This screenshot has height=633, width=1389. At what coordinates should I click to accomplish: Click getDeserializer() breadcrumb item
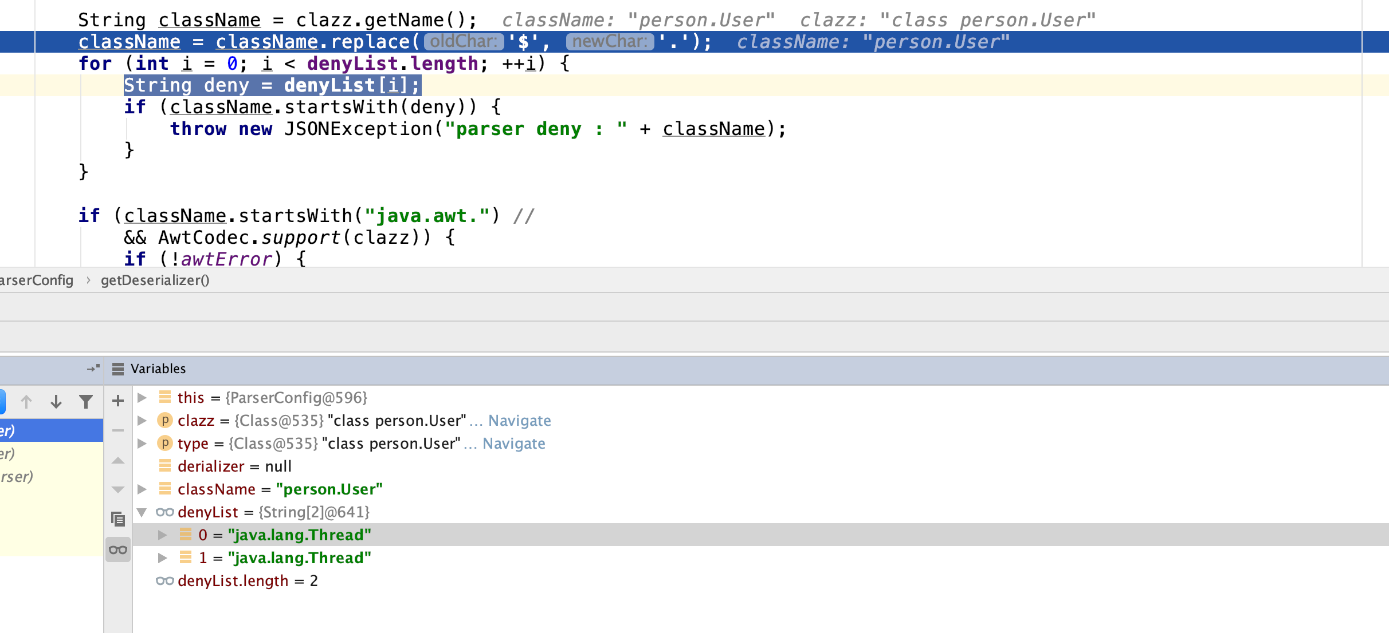click(x=155, y=280)
